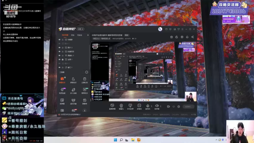Start 视频连麦 from the toolbox
Screen dimensions: 254x143
click(62, 91)
